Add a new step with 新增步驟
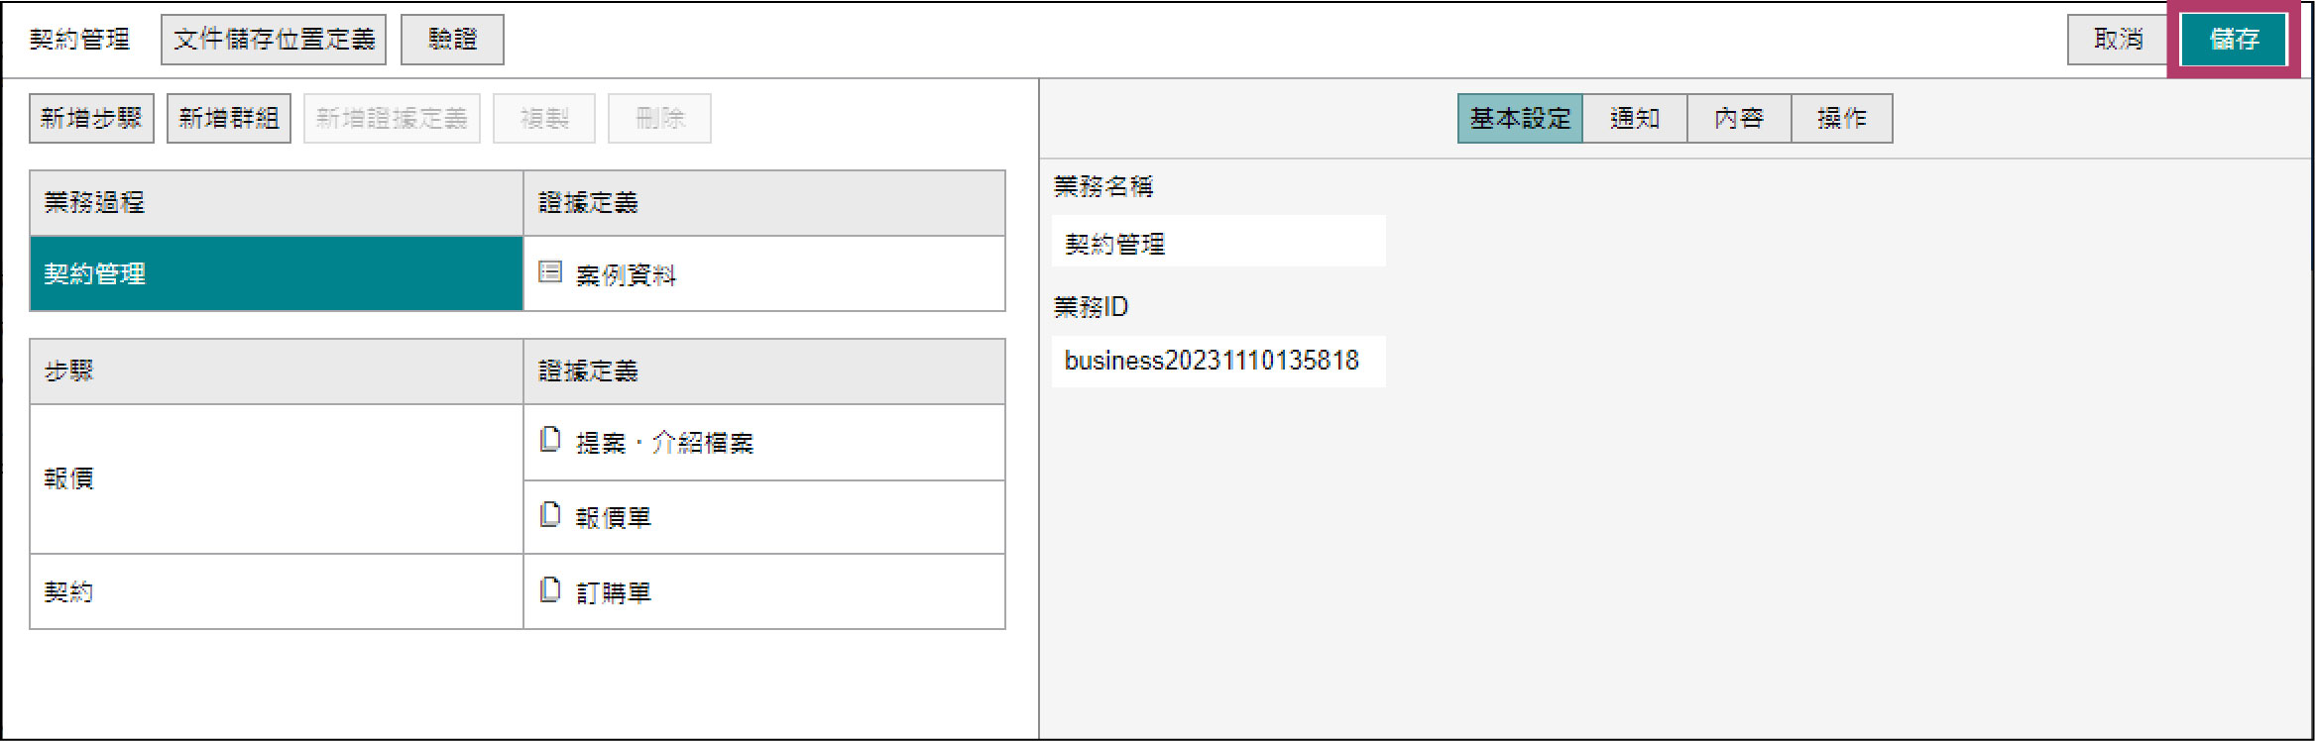This screenshot has height=741, width=2315. point(91,119)
